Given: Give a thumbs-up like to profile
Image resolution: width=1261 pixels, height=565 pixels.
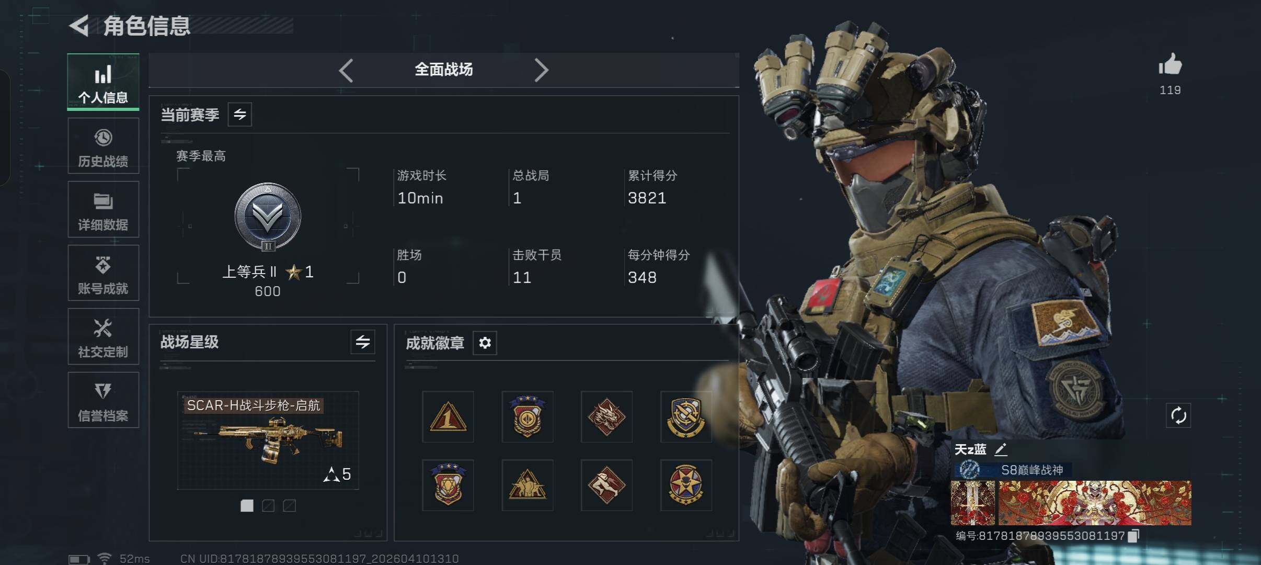Looking at the screenshot, I should [x=1170, y=65].
